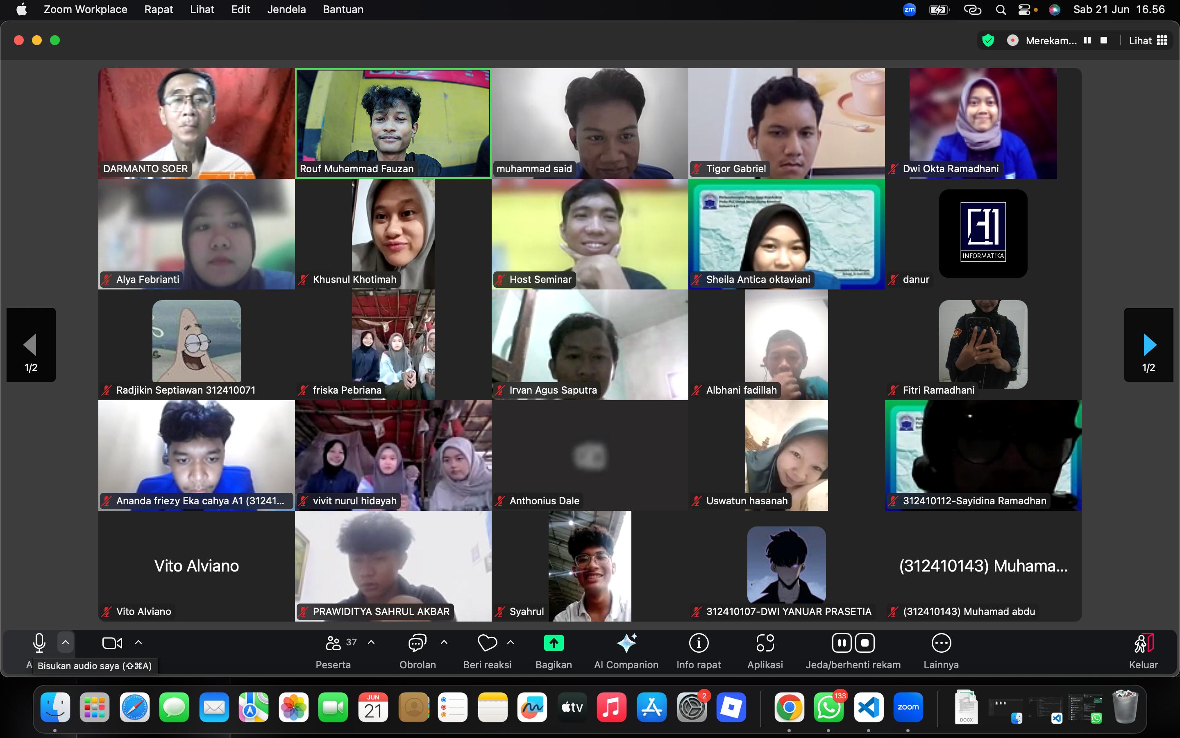The height and width of the screenshot is (738, 1180).
Task: Click the Keluar leave meeting icon
Action: coord(1143,643)
